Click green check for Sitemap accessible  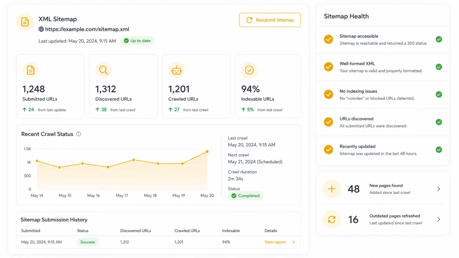coord(439,39)
